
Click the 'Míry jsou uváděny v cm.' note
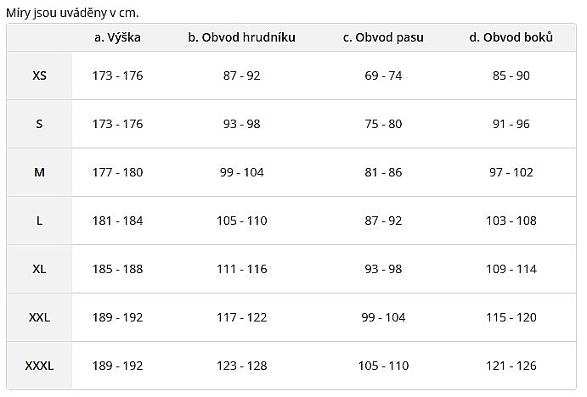tap(72, 13)
